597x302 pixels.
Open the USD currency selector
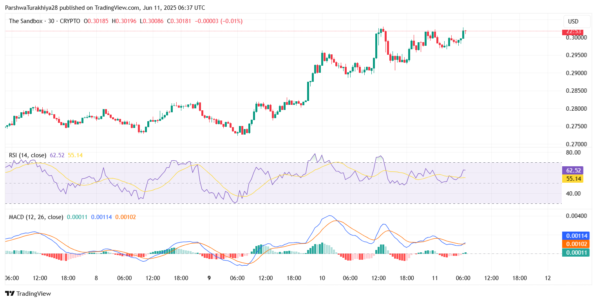point(573,22)
